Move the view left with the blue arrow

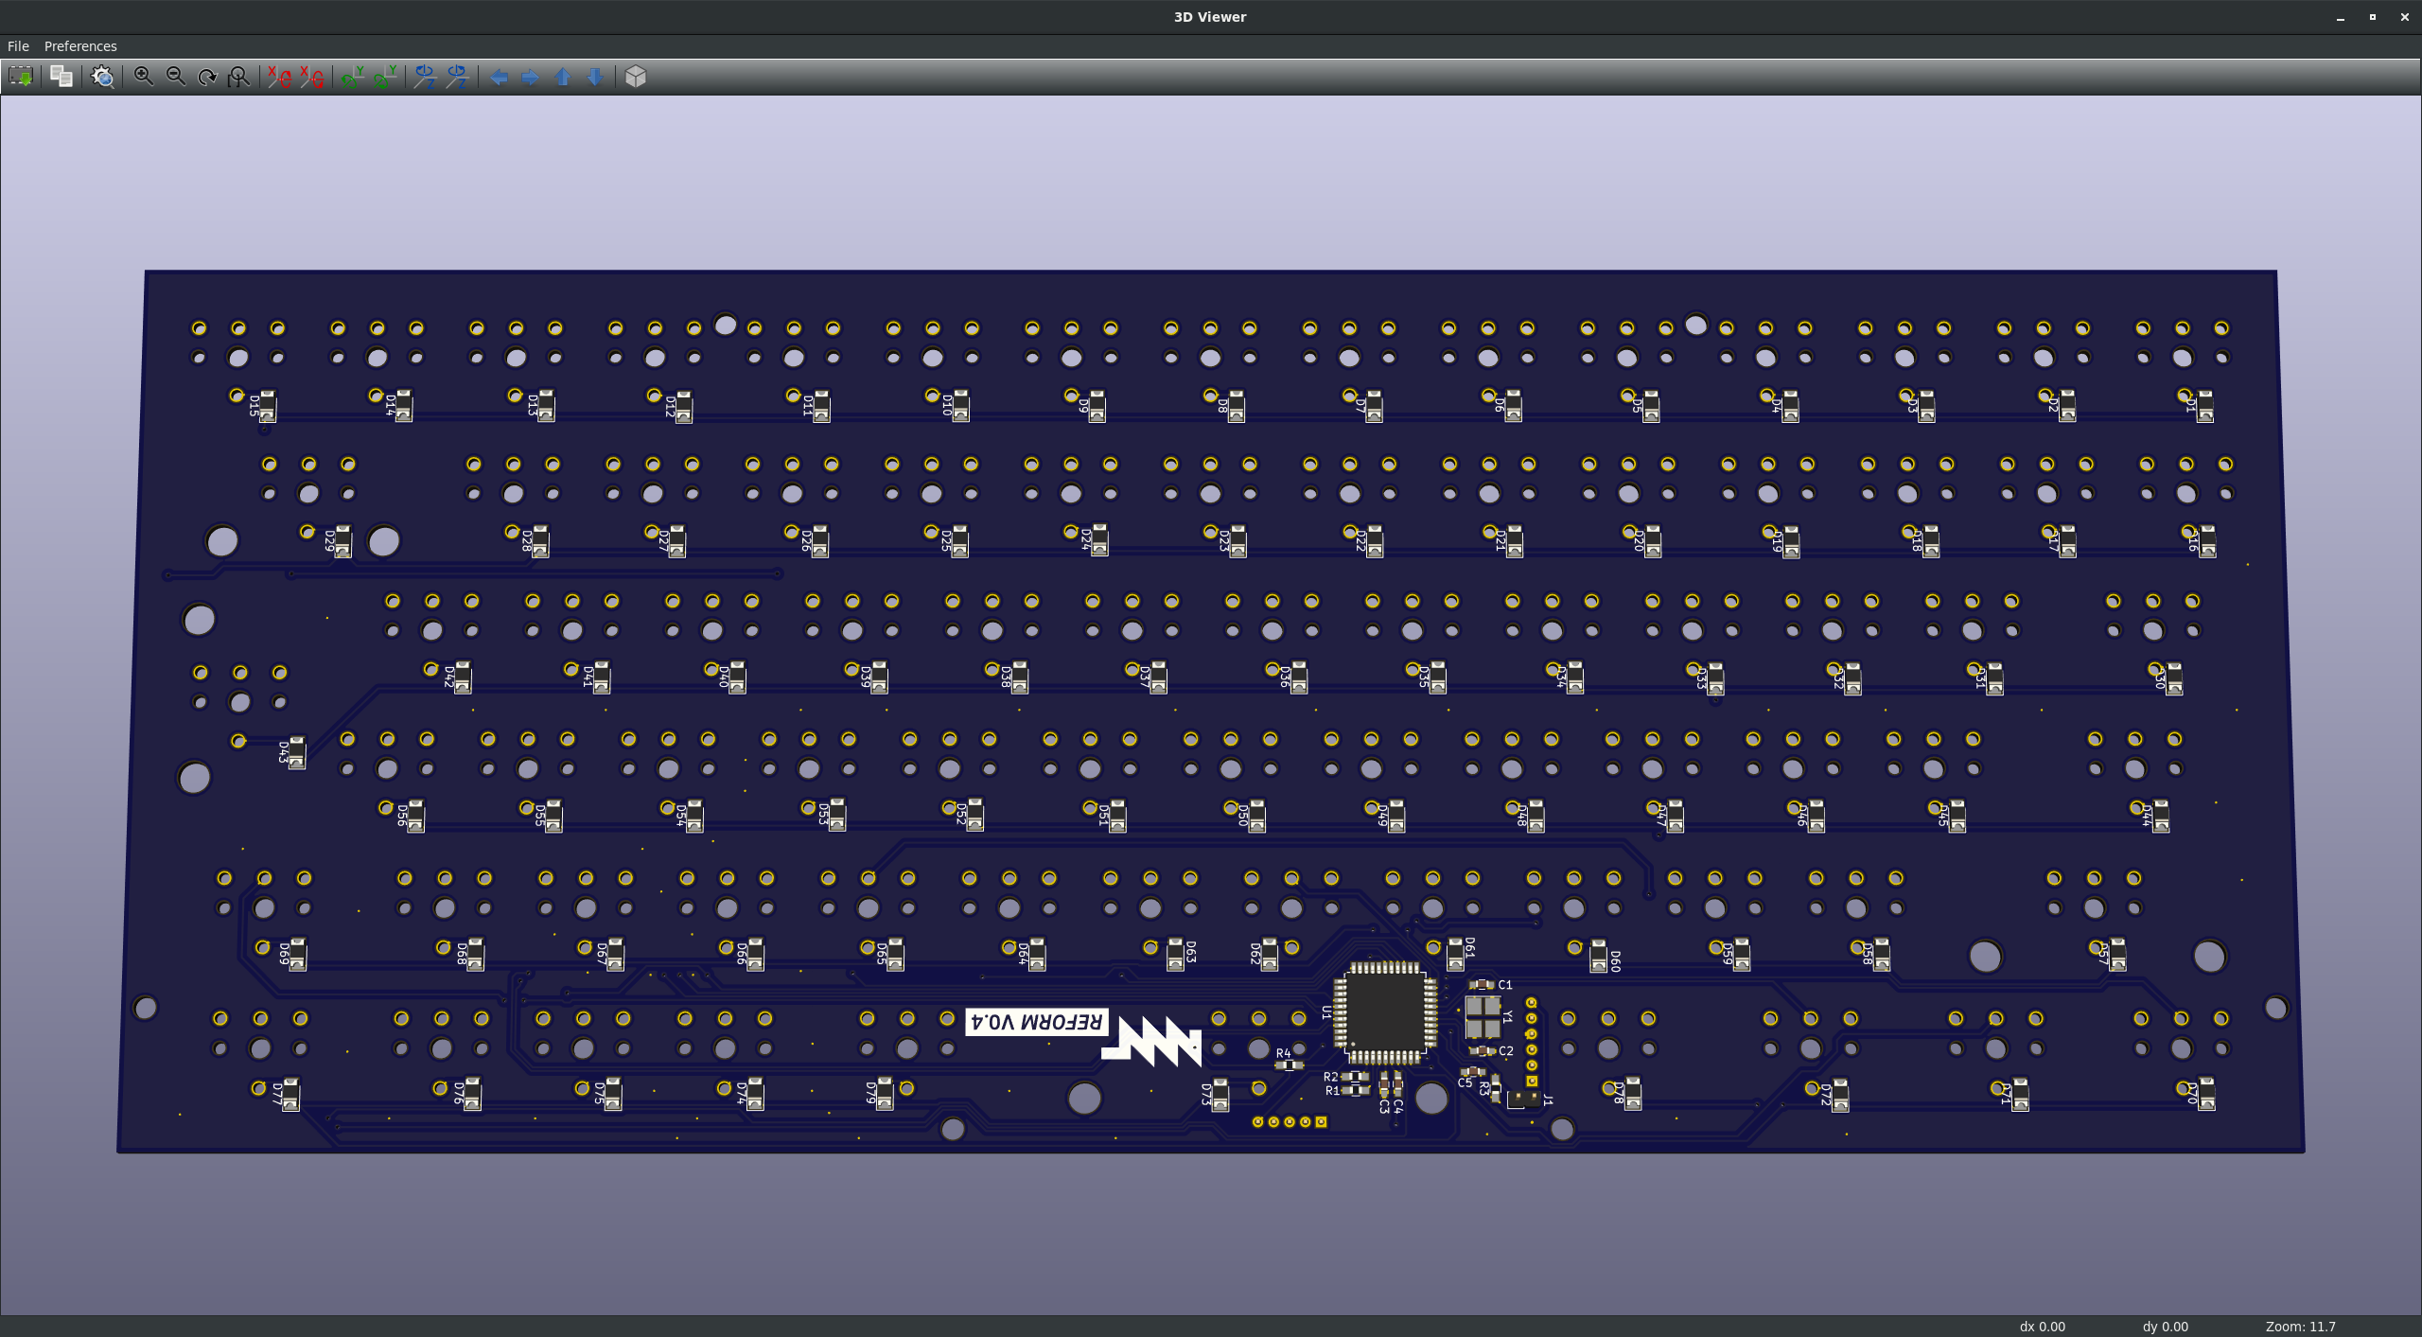tap(499, 77)
